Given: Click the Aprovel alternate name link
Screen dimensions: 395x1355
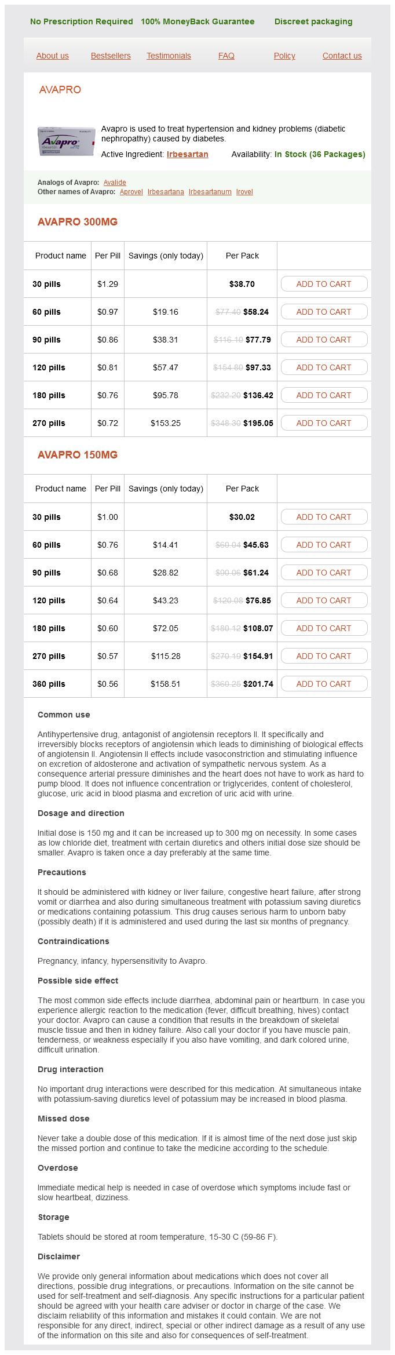Looking at the screenshot, I should (x=131, y=192).
